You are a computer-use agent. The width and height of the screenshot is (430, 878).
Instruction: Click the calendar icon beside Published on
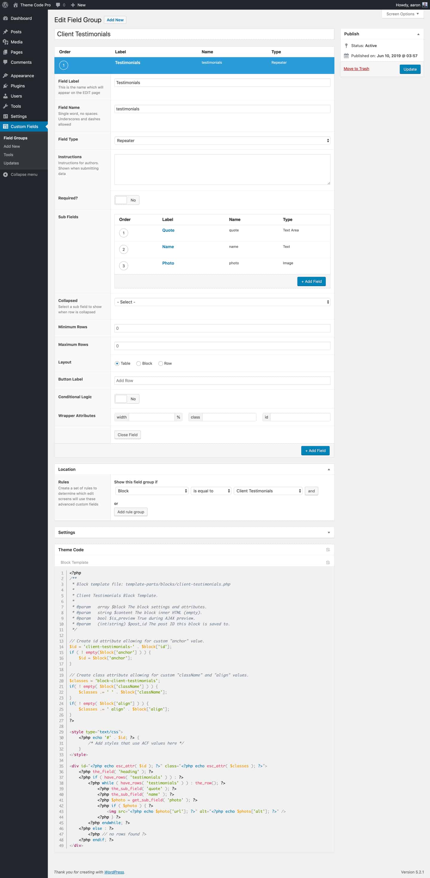(346, 56)
